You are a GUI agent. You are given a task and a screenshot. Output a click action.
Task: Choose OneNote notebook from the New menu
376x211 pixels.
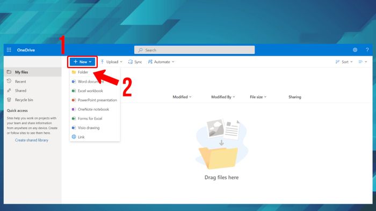point(95,109)
